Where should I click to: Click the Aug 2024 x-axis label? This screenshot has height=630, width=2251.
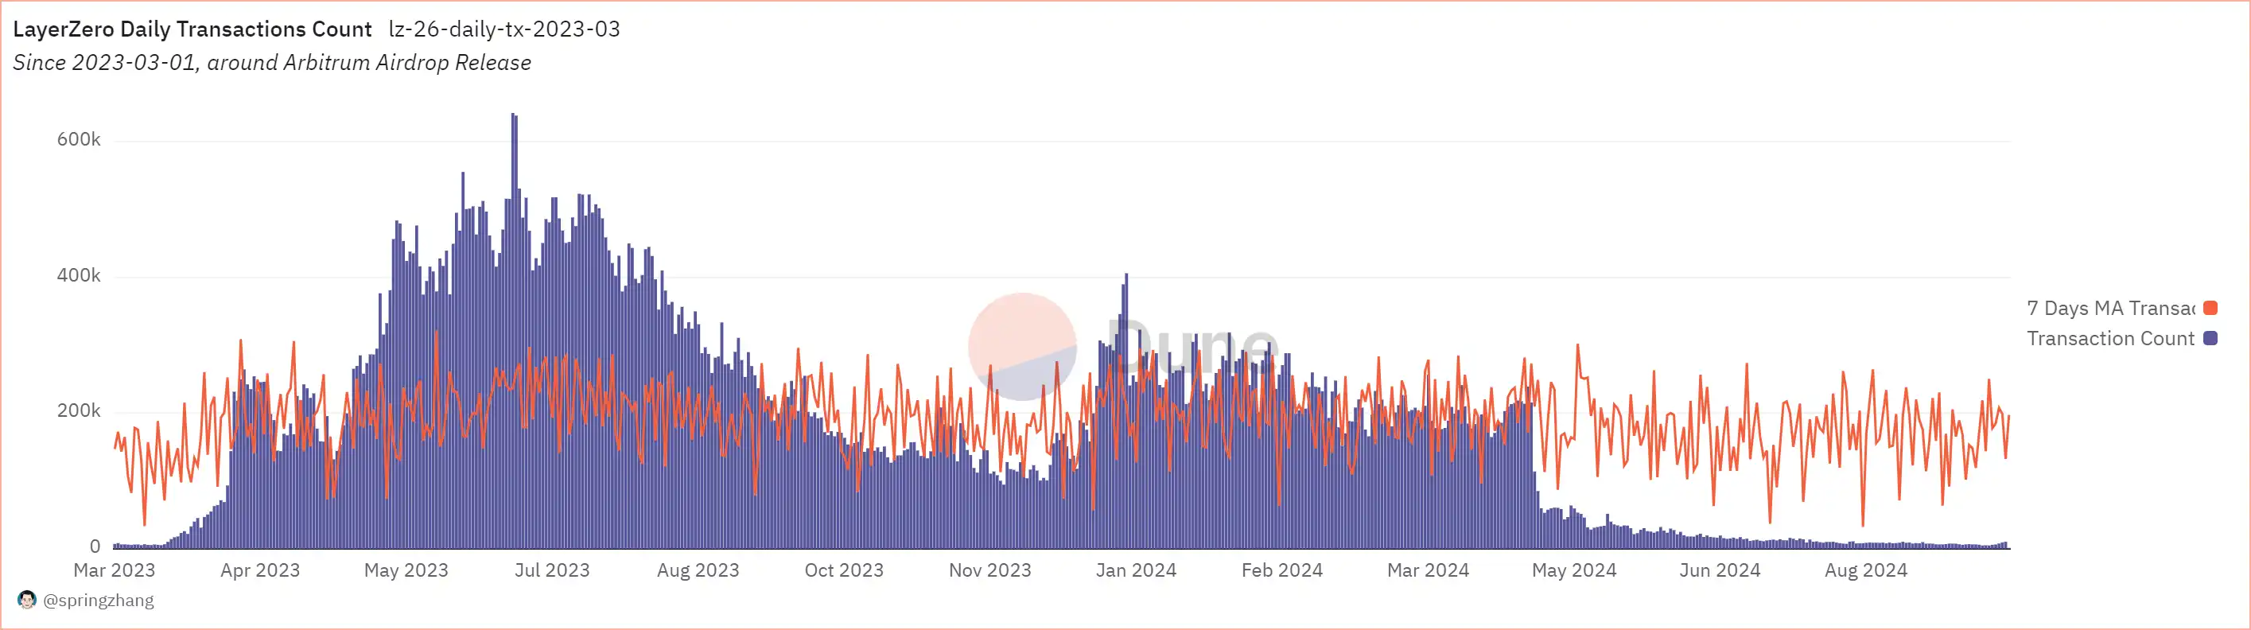pyautogui.click(x=1864, y=570)
